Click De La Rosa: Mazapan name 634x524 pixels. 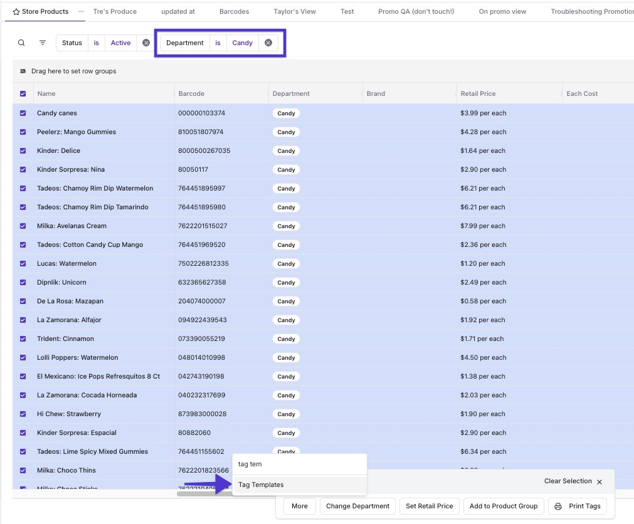[70, 301]
